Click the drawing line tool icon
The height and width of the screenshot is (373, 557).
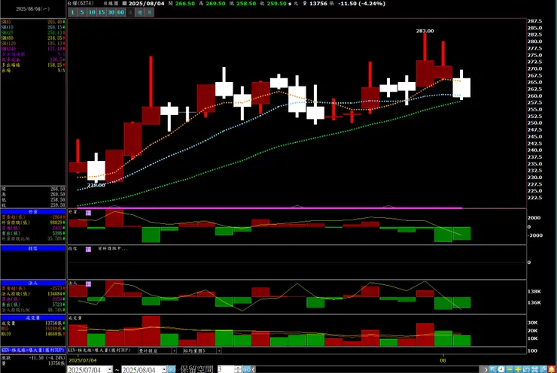[543, 369]
